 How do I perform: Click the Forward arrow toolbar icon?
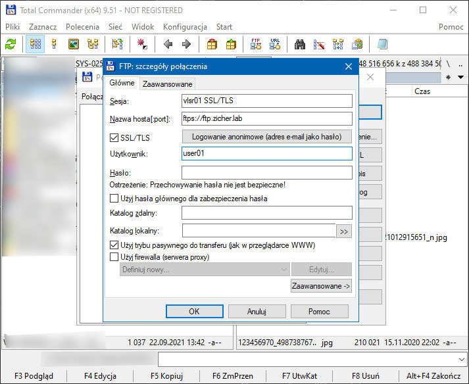click(x=186, y=44)
